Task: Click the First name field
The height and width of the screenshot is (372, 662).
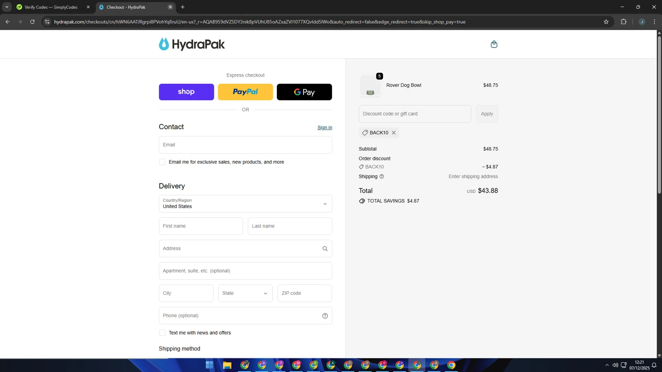Action: 201,226
